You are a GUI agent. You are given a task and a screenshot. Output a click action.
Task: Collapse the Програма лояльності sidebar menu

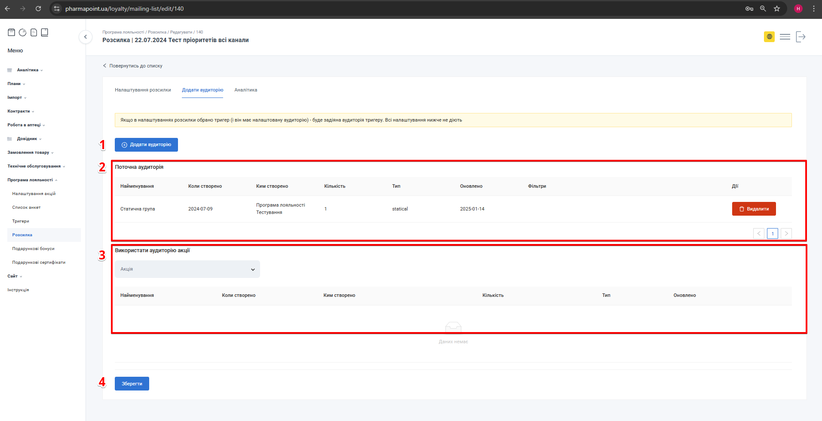[x=32, y=180]
